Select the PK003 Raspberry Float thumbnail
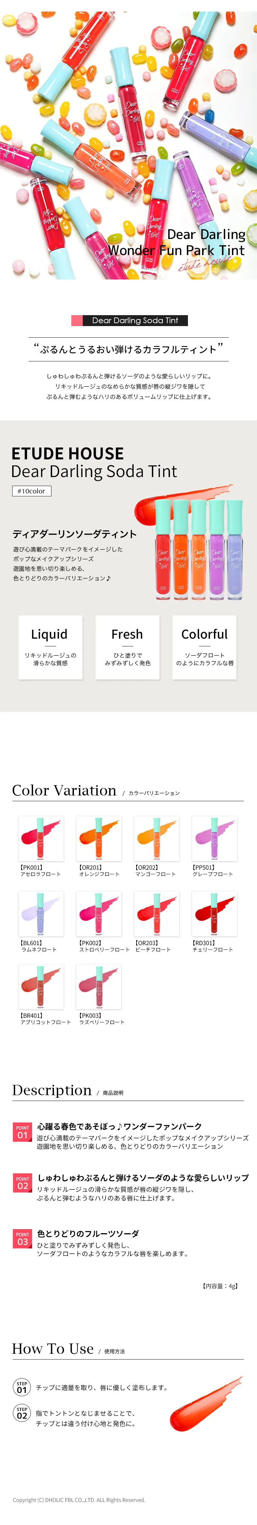The width and height of the screenshot is (257, 1525). 99,986
